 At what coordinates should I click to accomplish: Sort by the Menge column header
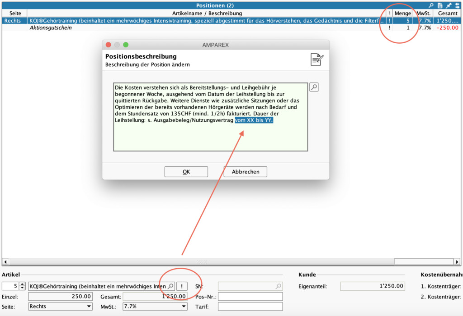[402, 14]
